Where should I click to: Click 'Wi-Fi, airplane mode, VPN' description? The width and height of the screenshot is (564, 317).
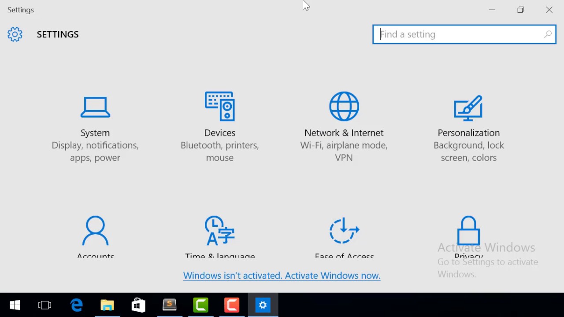[x=344, y=151]
